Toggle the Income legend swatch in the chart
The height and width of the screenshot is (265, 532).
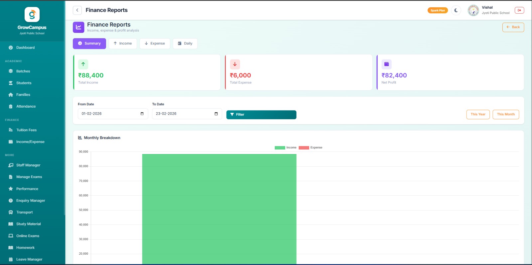pos(280,148)
